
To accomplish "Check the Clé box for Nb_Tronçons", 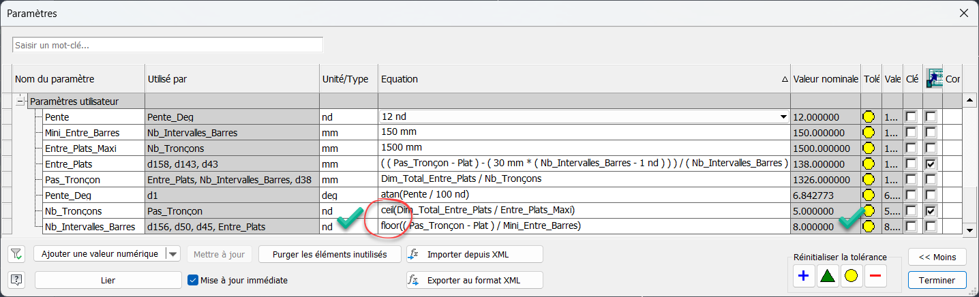I will pos(912,210).
